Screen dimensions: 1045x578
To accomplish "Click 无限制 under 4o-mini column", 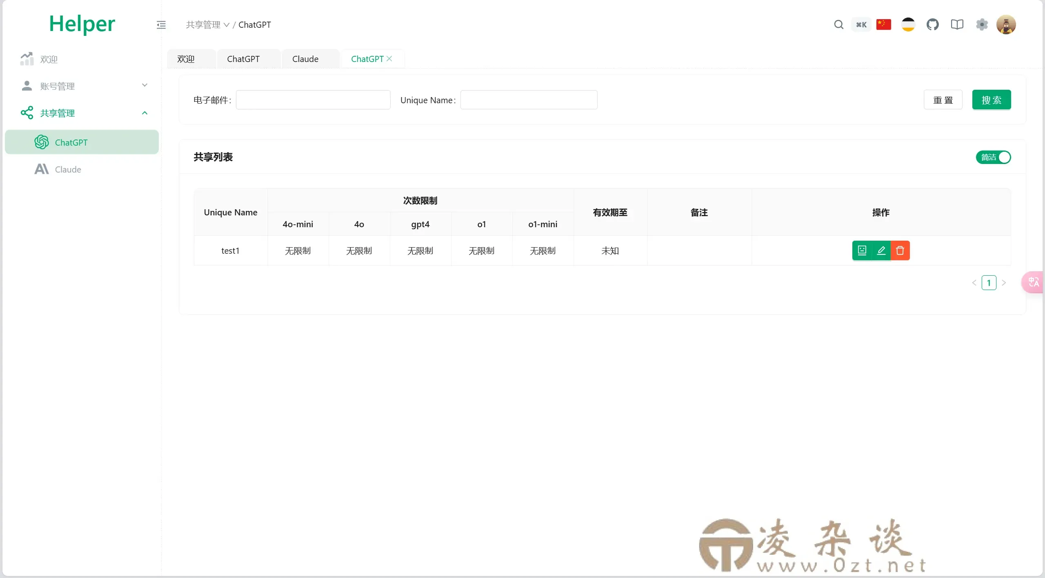I will [x=298, y=250].
